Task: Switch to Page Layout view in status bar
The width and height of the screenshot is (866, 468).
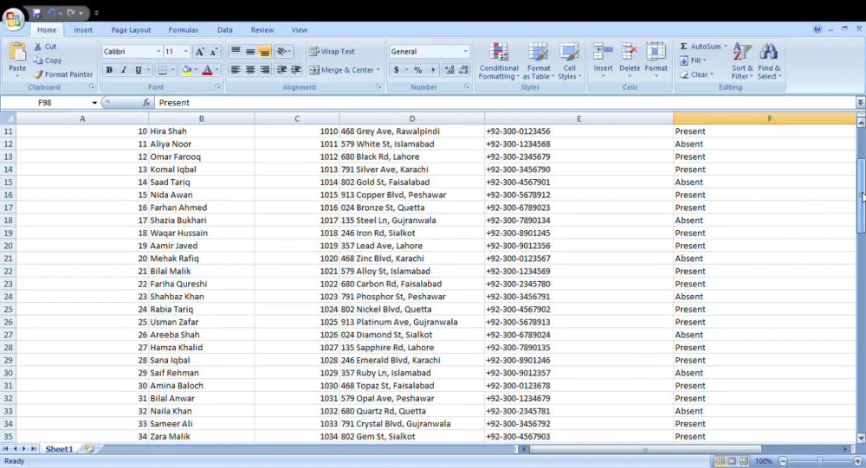Action: tap(732, 461)
